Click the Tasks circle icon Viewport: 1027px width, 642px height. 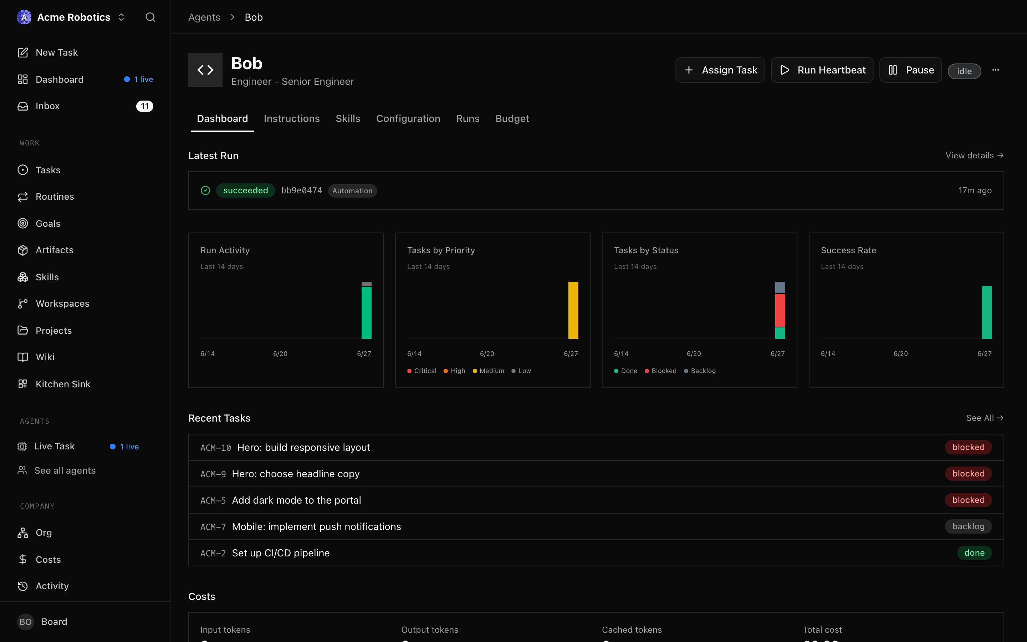click(x=23, y=170)
